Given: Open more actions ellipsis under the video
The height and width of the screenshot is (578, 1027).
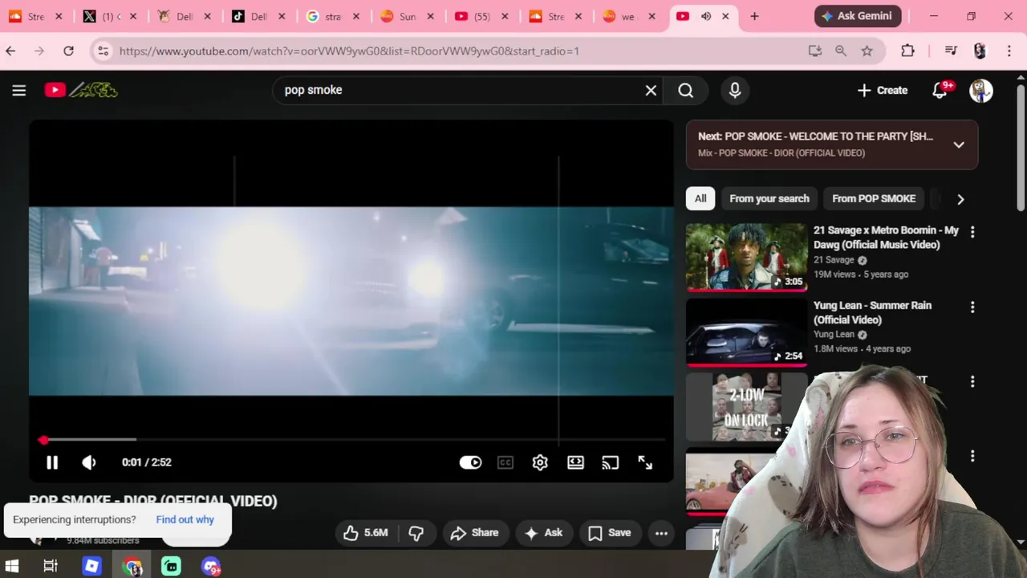Looking at the screenshot, I should click(661, 533).
